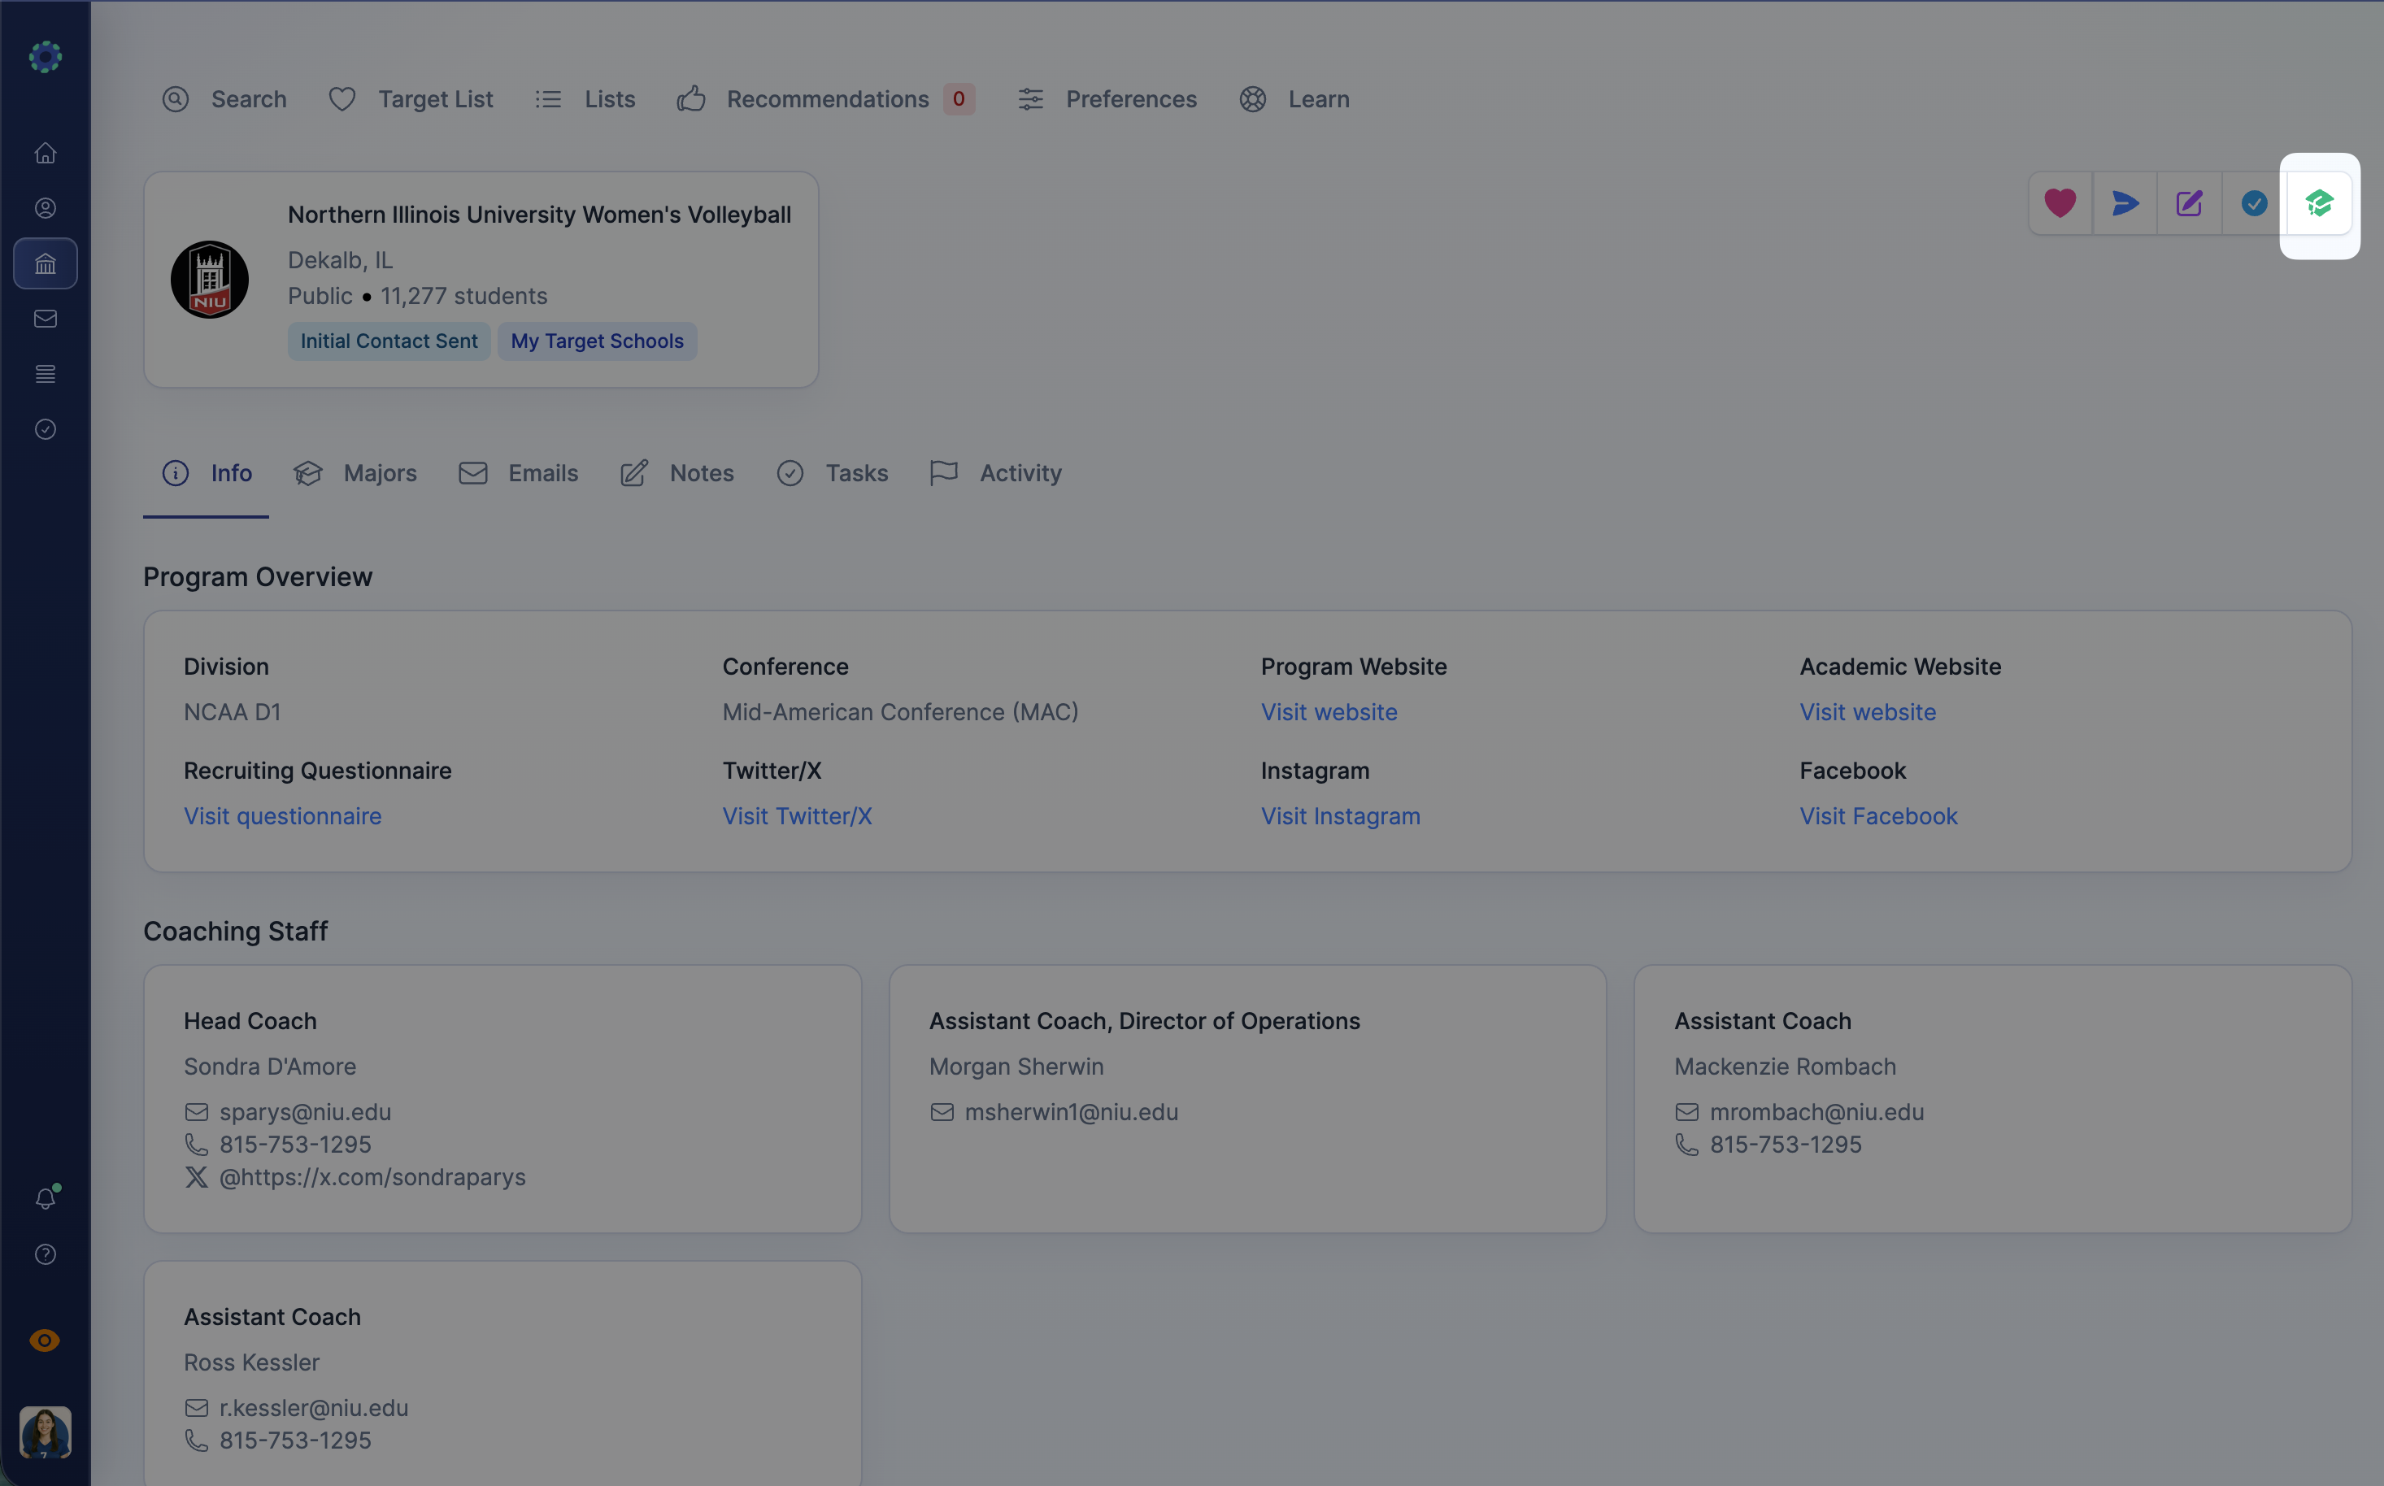Viewport: 2384px width, 1486px height.
Task: Toggle the pink heart favorite button
Action: point(2060,203)
